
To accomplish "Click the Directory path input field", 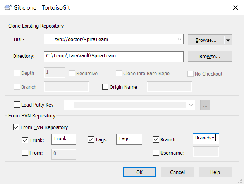I will pyautogui.click(x=113, y=56).
